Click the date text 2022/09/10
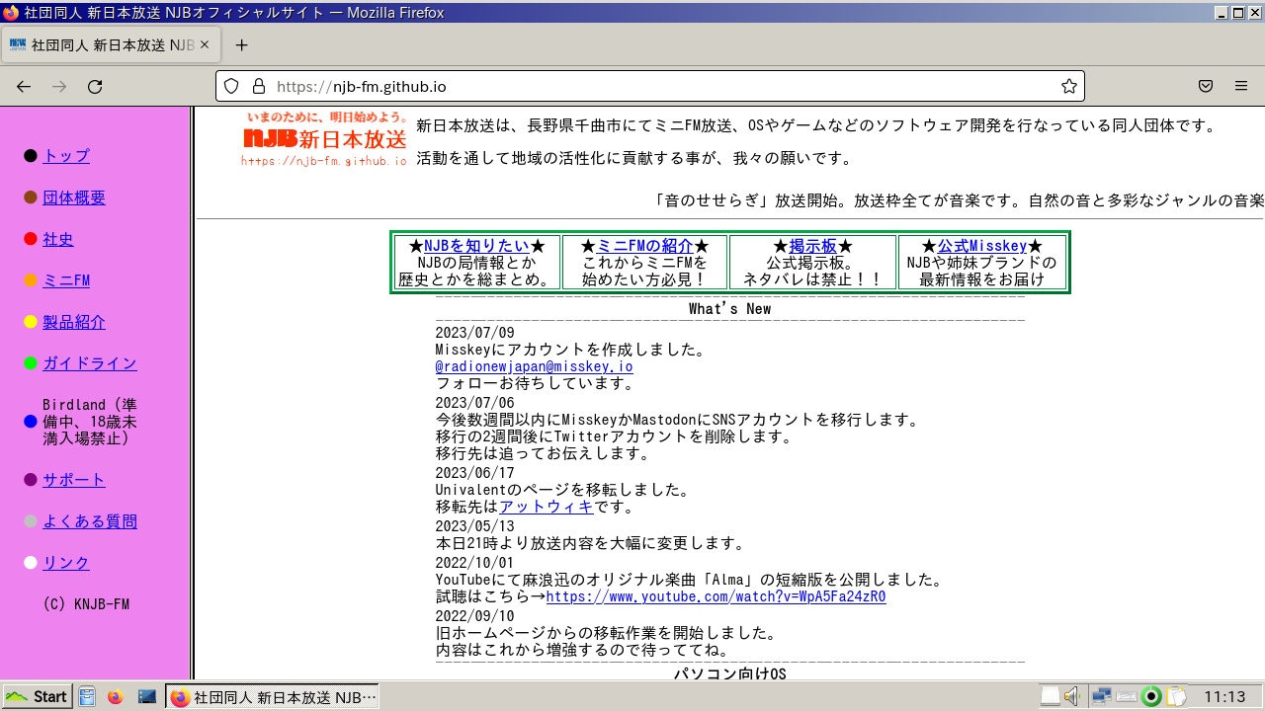Screen dimensions: 1265x711 click(x=475, y=615)
